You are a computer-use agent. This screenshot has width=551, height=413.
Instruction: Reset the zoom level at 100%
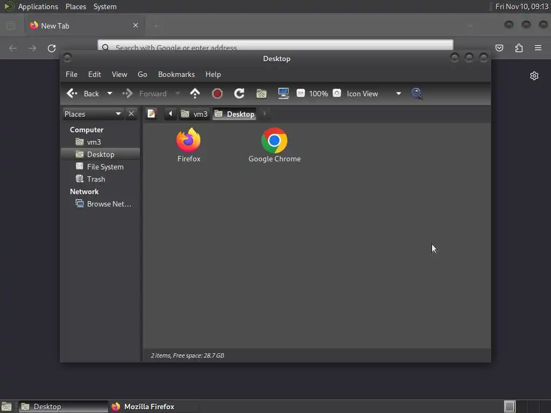tap(319, 94)
